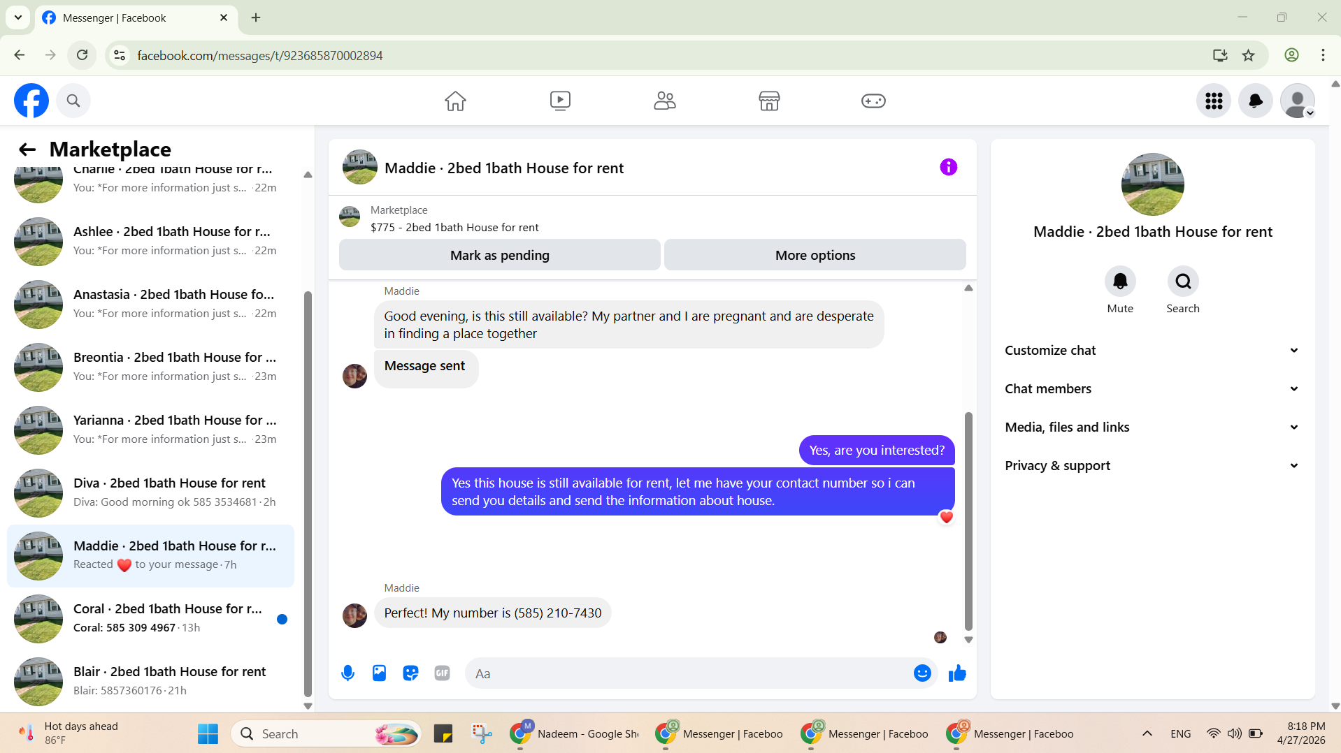The image size is (1341, 753).
Task: Switch to Messenger | Facebook tab
Action: (x=136, y=18)
